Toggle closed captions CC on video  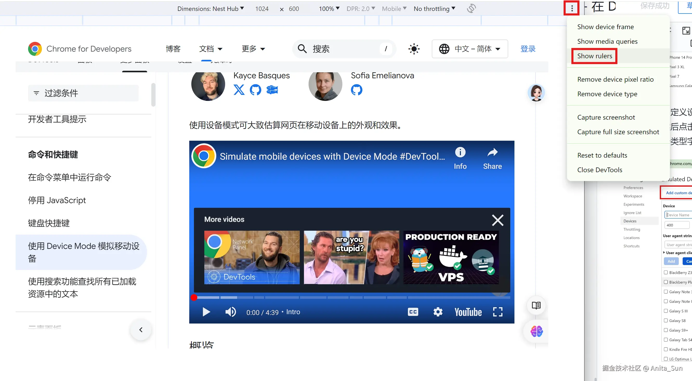(x=413, y=312)
